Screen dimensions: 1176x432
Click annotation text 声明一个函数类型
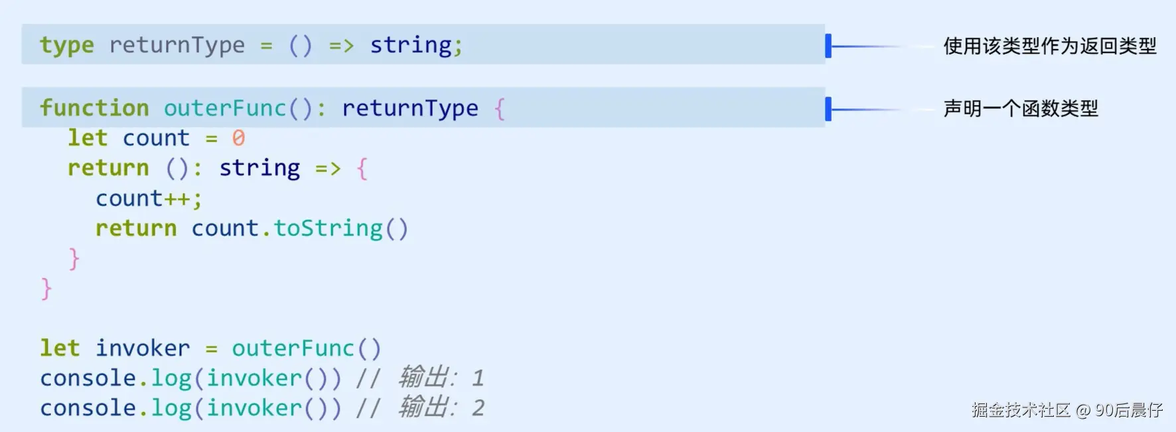(x=1021, y=108)
